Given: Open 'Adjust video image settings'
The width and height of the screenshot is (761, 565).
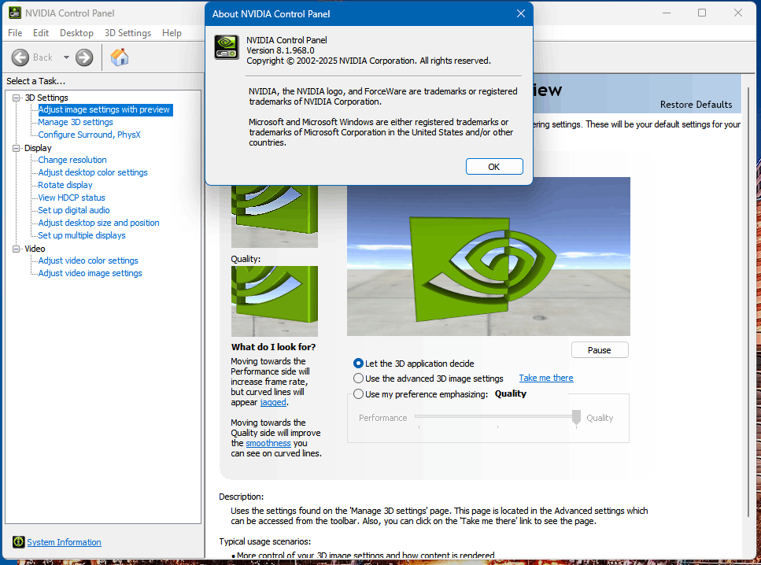Looking at the screenshot, I should (x=91, y=274).
